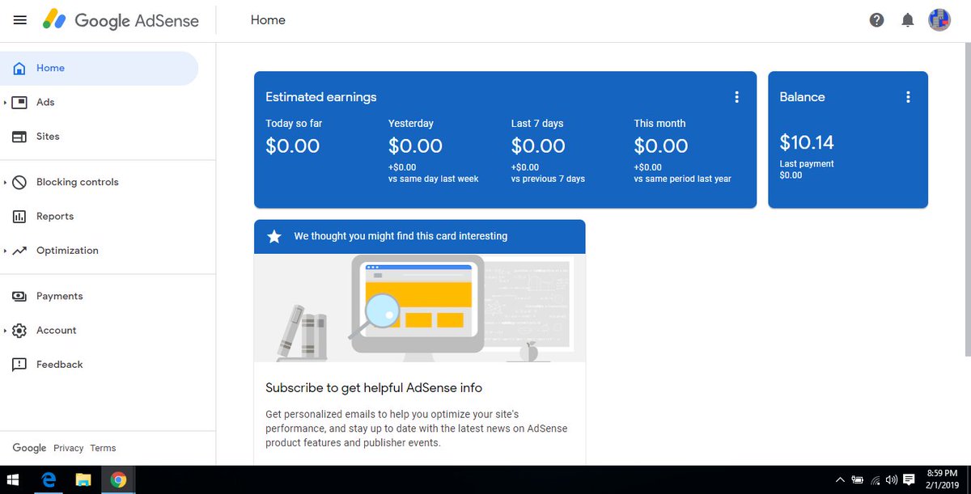
Task: Open the Windows action center icon
Action: [x=909, y=479]
